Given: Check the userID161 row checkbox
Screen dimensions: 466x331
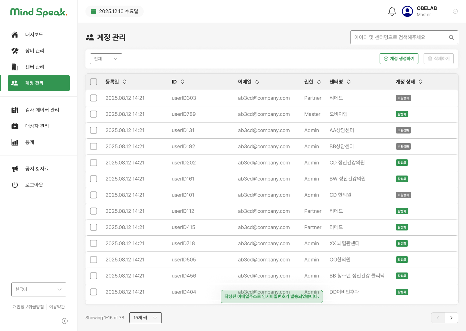Looking at the screenshot, I should [x=94, y=179].
